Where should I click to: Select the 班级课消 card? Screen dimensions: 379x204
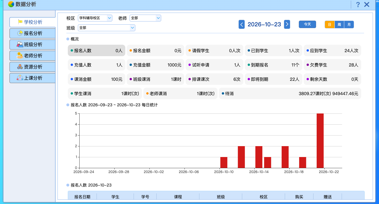coord(155,79)
